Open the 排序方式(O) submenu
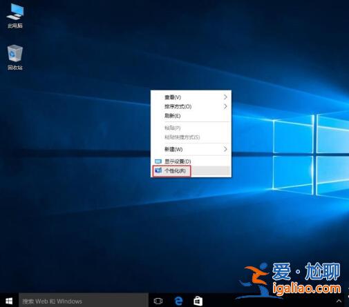This screenshot has width=349, height=307. coord(191,106)
